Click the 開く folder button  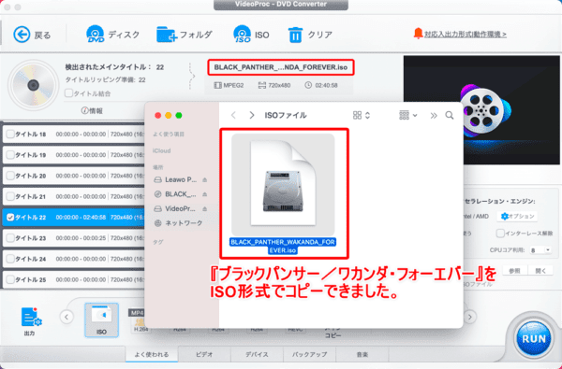click(x=540, y=271)
